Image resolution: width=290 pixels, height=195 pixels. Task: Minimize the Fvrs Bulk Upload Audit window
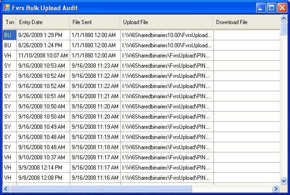click(261, 8)
